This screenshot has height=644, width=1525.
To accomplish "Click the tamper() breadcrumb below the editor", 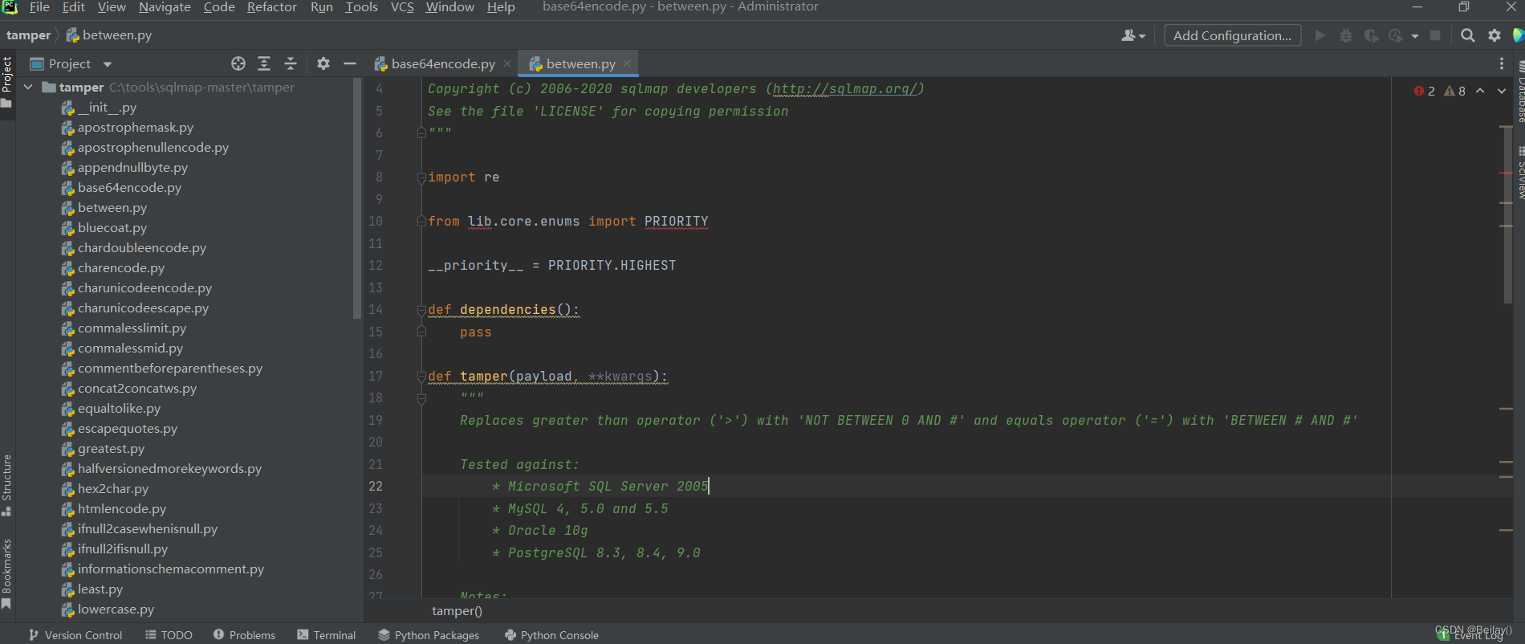I will coord(457,611).
